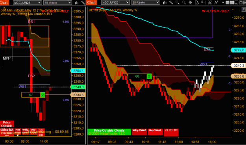Click green quantity 2 box beside 67
Screen dimensions: 246x145
[43, 95]
